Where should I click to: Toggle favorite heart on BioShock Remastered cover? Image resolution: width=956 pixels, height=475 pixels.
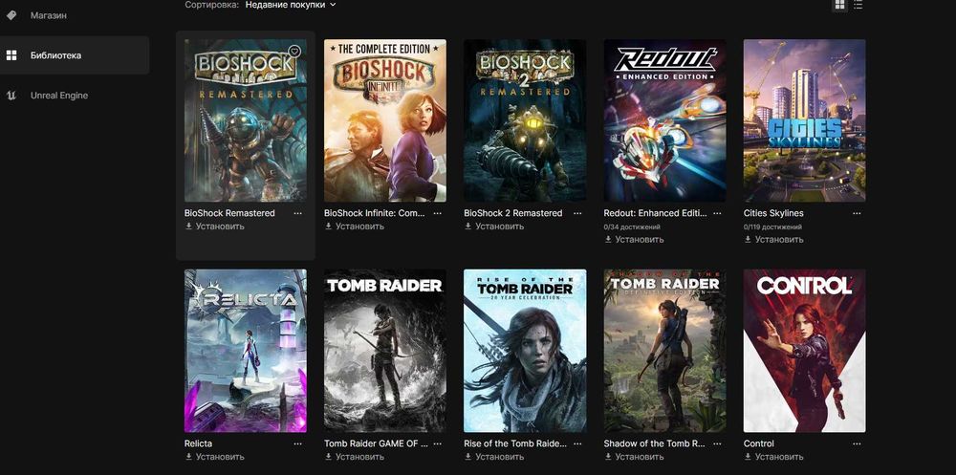click(x=295, y=52)
